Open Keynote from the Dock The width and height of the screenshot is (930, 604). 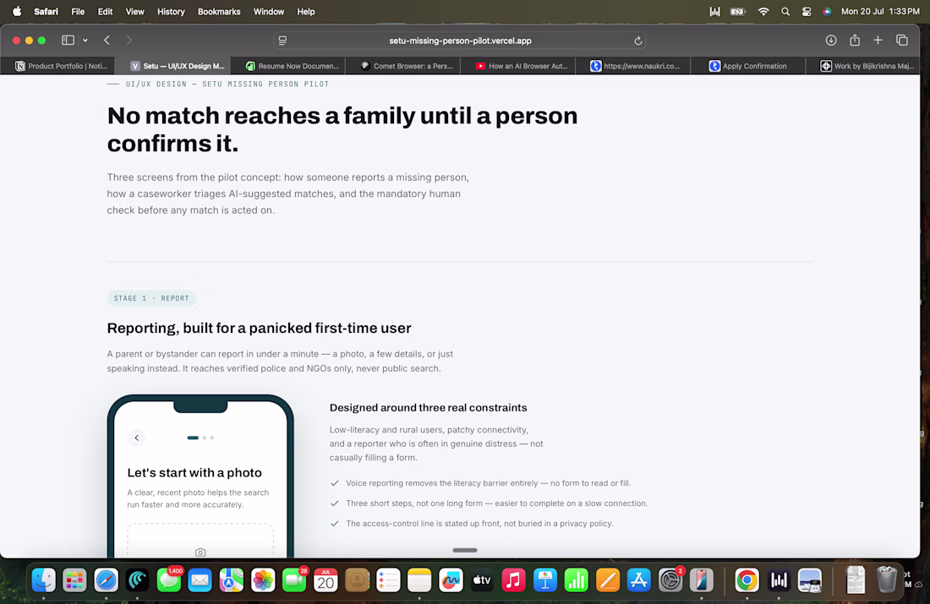(x=545, y=580)
